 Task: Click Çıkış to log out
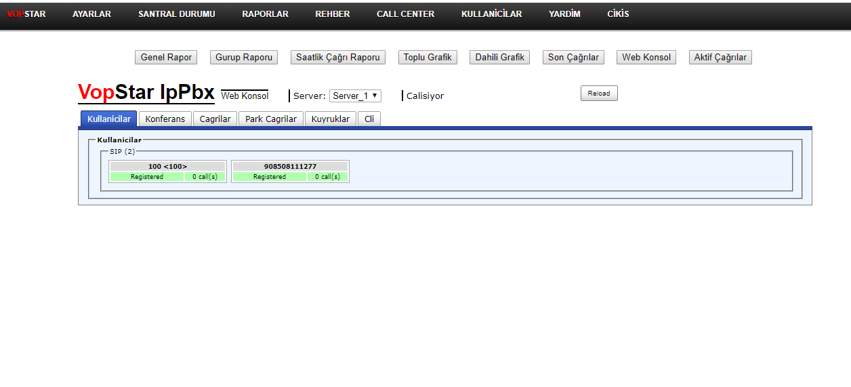click(617, 14)
